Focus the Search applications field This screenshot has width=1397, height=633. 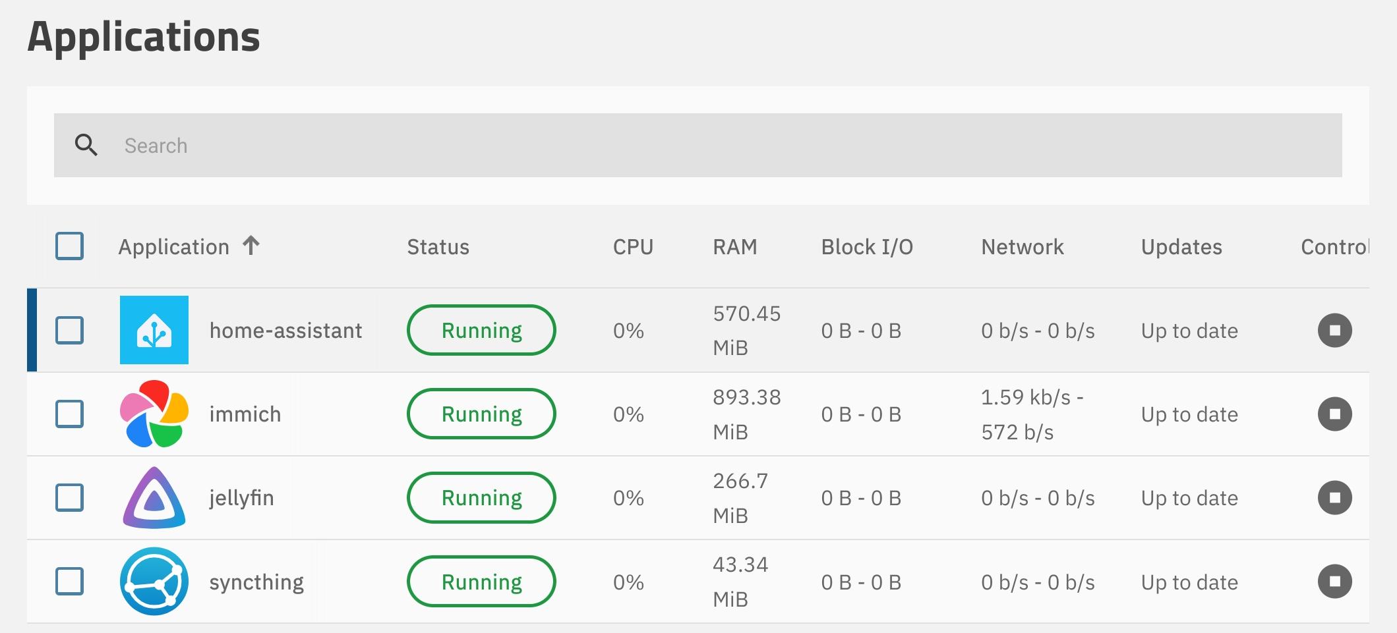click(725, 145)
